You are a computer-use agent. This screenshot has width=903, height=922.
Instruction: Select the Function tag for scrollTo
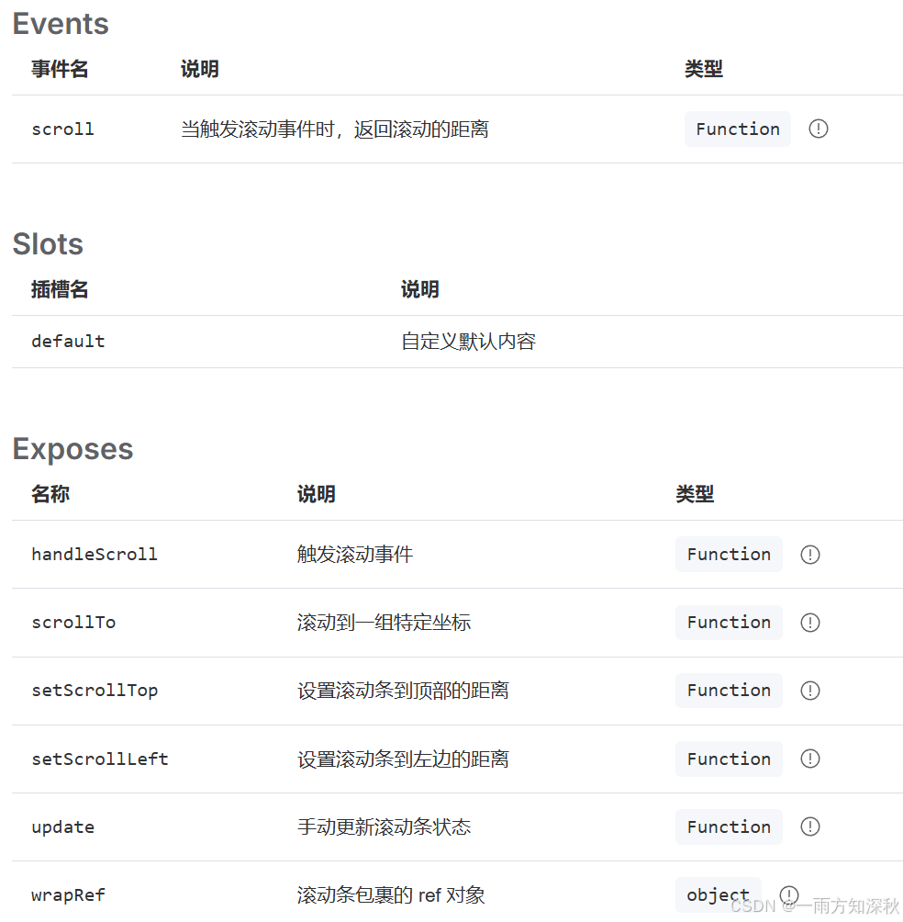coord(729,622)
